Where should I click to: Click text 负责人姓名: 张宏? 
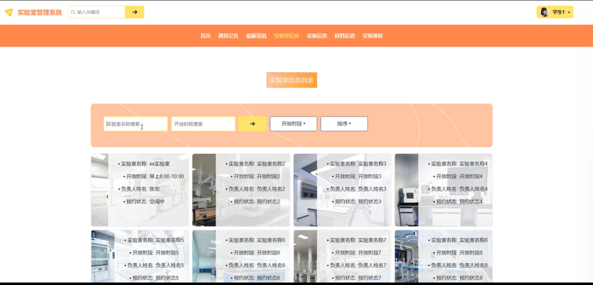[140, 189]
